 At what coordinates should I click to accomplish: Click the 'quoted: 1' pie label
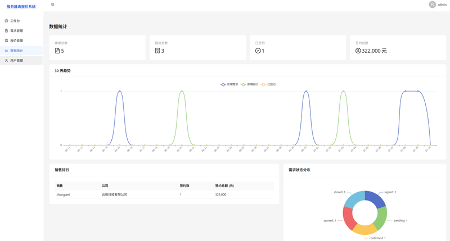point(330,221)
